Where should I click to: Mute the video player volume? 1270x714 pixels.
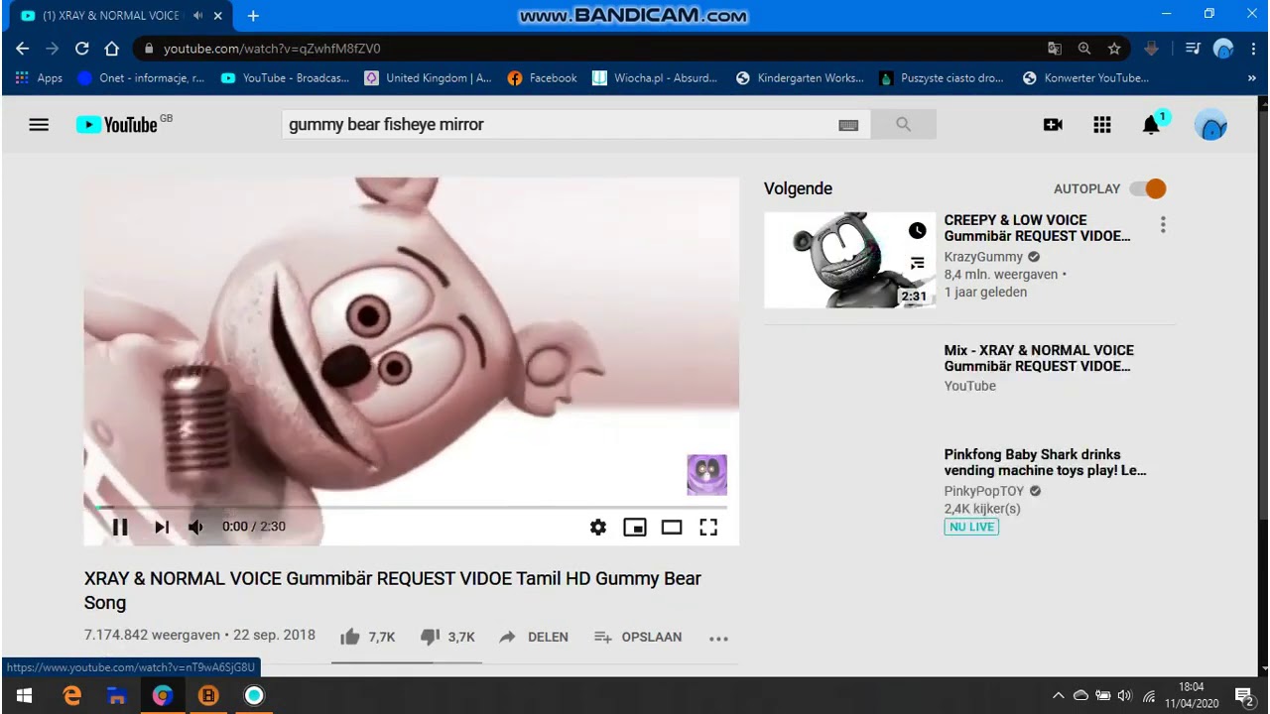[x=196, y=528]
